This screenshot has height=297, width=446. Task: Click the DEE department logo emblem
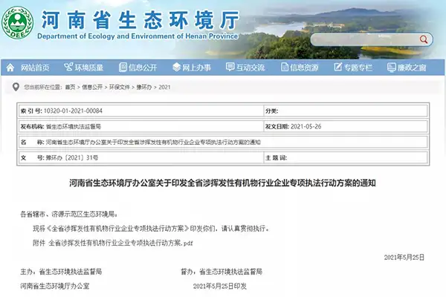(x=17, y=23)
